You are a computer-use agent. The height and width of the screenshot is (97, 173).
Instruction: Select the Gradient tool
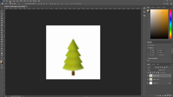[x=2, y=37]
